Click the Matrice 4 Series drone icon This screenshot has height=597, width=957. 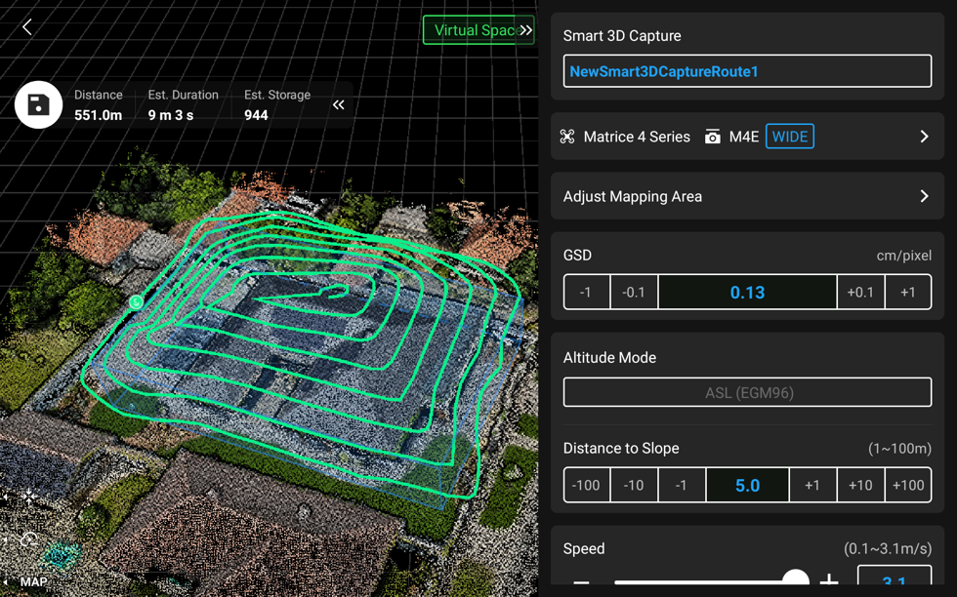point(567,137)
